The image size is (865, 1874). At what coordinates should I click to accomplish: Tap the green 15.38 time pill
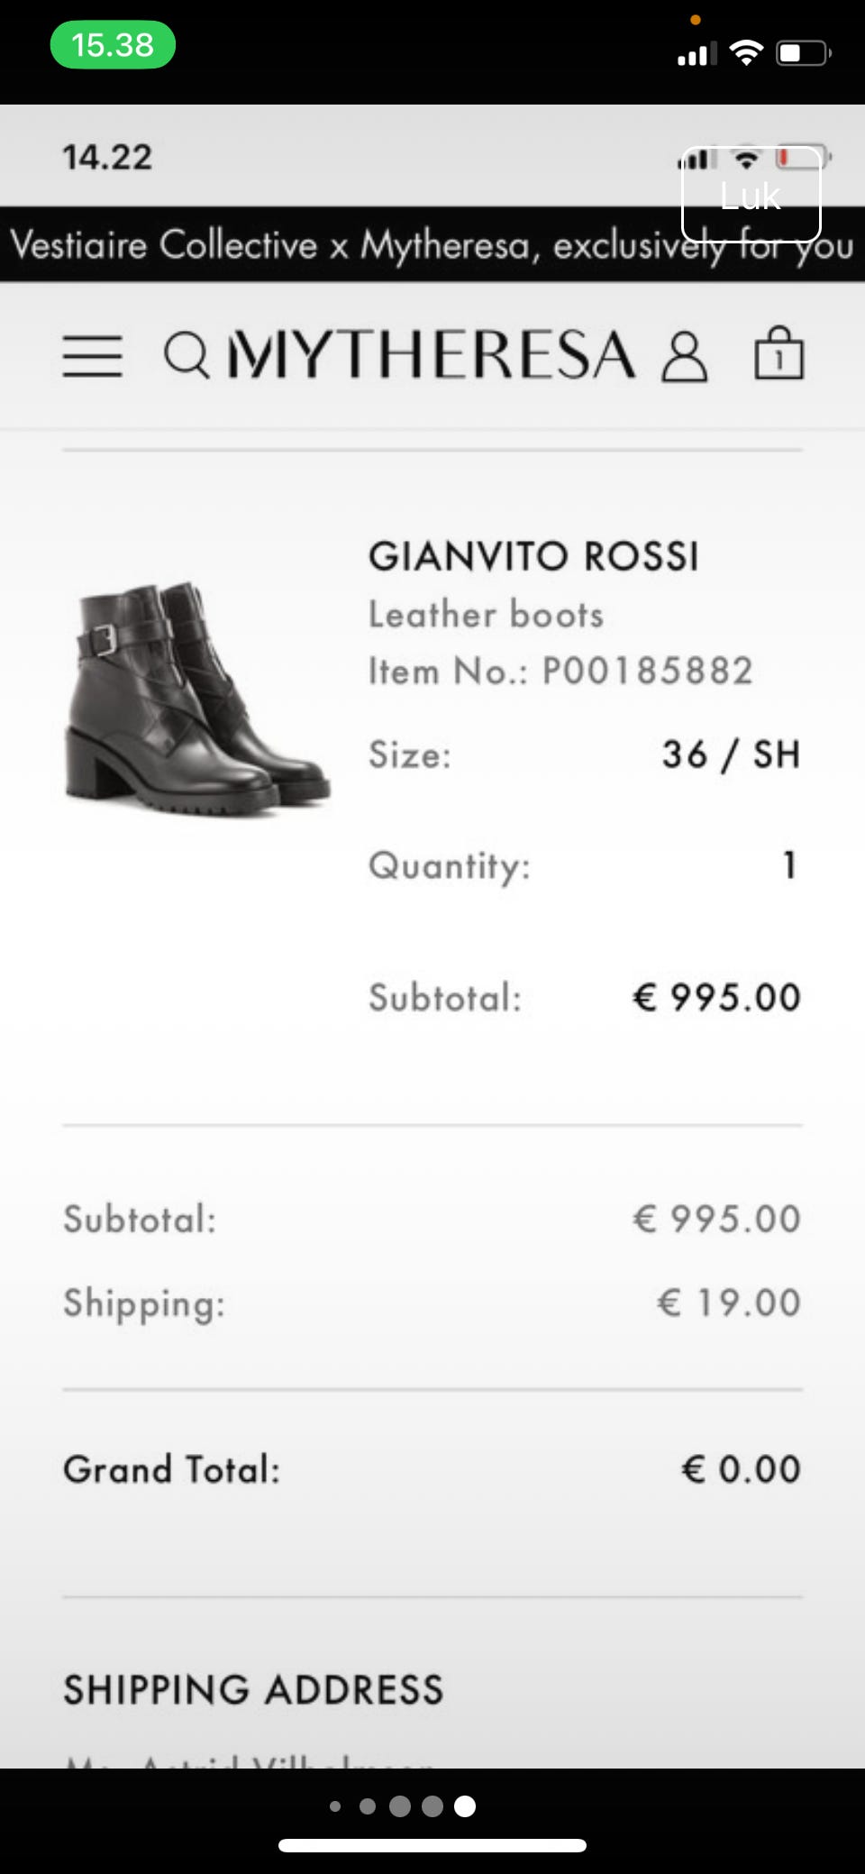coord(113,45)
